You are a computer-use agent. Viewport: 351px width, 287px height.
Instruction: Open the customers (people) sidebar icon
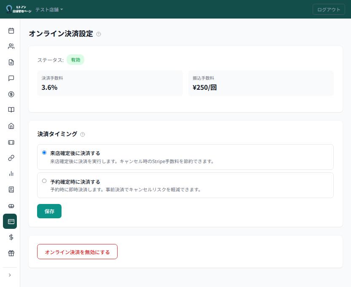point(11,46)
